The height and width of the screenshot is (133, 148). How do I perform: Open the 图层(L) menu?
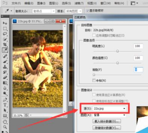pyautogui.click(x=54, y=3)
